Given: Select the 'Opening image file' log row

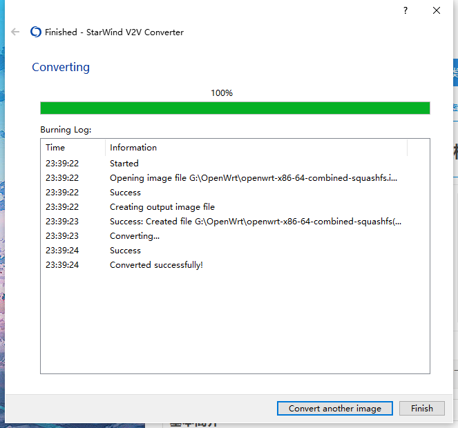Looking at the screenshot, I should [x=235, y=178].
